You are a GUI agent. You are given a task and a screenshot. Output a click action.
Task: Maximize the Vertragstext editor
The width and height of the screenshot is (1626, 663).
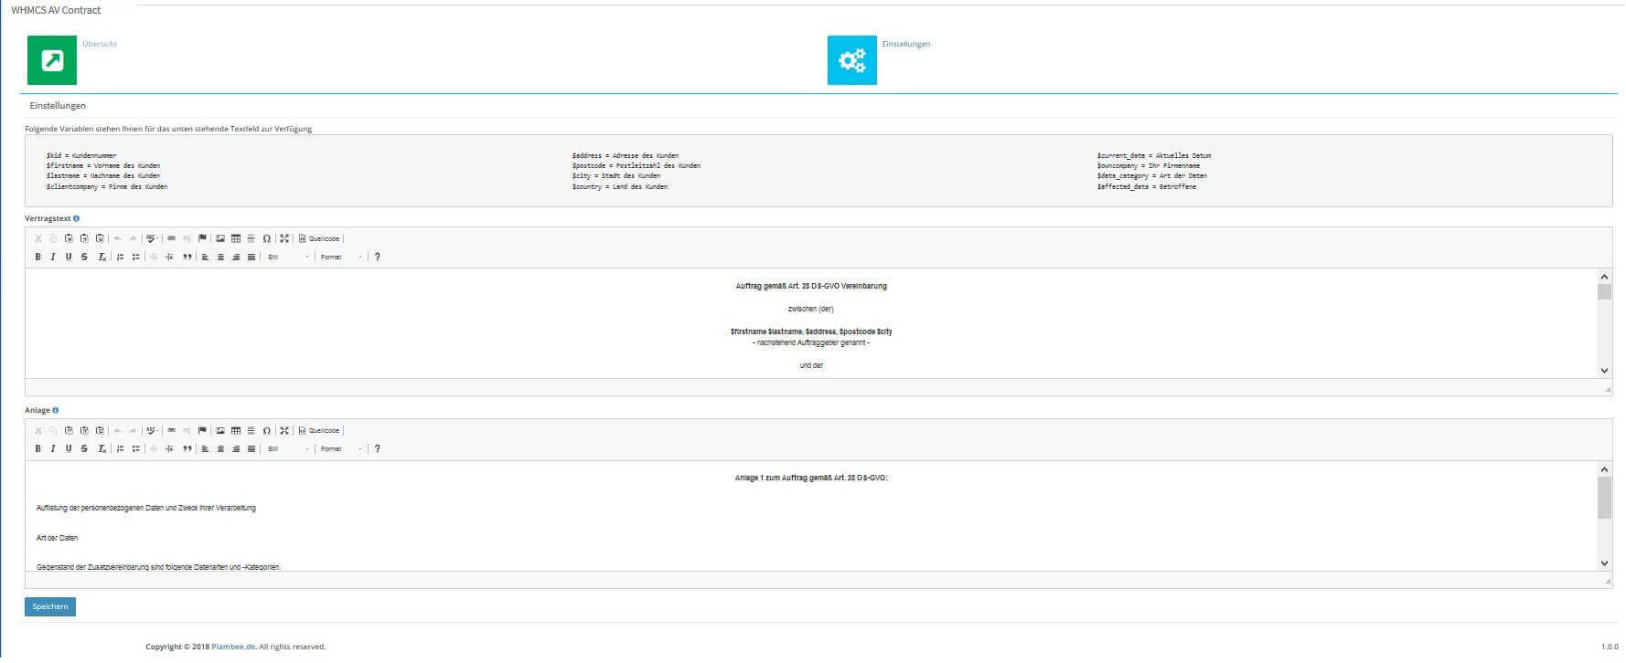[x=284, y=239]
